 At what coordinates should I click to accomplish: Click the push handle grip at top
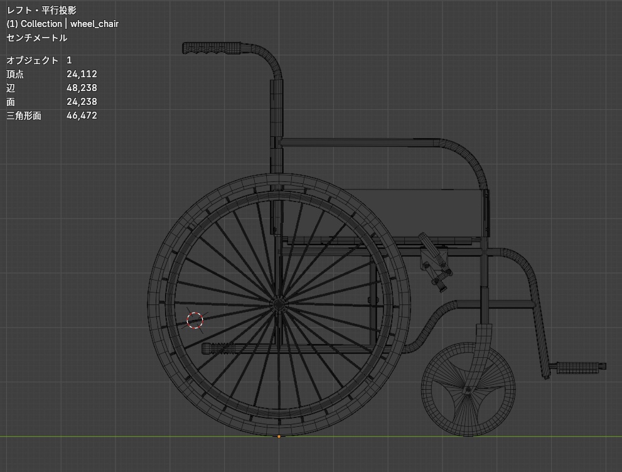(x=212, y=48)
